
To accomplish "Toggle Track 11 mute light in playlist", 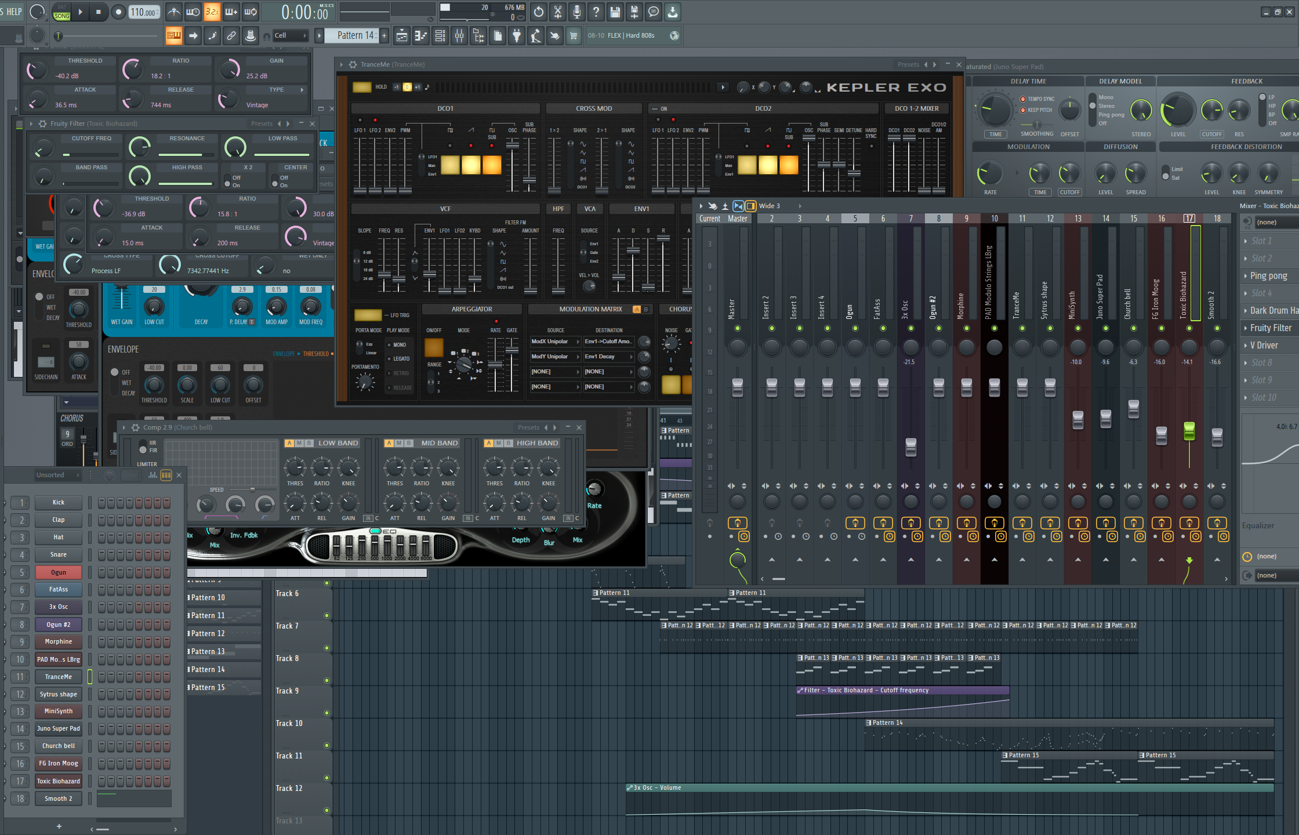I will tap(327, 778).
